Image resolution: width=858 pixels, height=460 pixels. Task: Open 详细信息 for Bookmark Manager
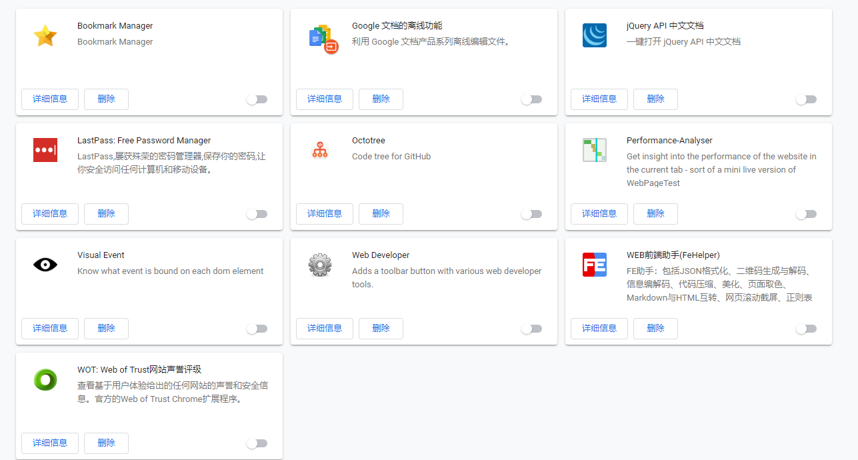pyautogui.click(x=50, y=99)
